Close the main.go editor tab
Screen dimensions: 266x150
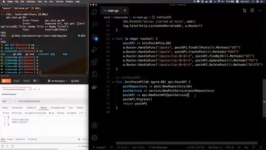(125, 10)
